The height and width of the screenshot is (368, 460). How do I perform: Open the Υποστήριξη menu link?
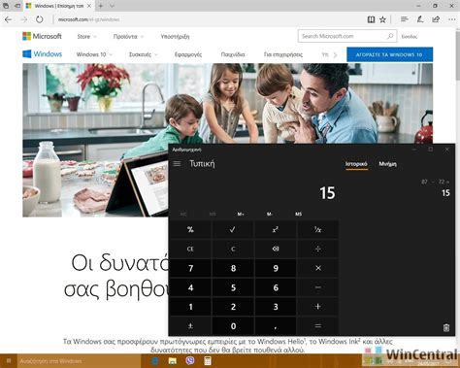[x=175, y=37]
